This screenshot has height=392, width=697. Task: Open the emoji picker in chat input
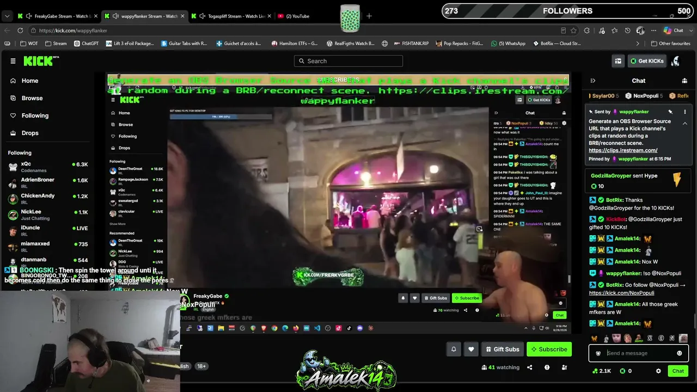pos(679,353)
